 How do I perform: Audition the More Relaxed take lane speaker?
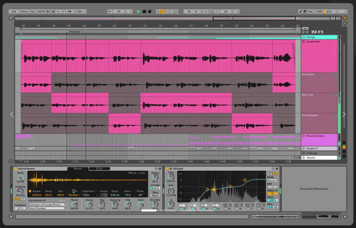(x=335, y=115)
